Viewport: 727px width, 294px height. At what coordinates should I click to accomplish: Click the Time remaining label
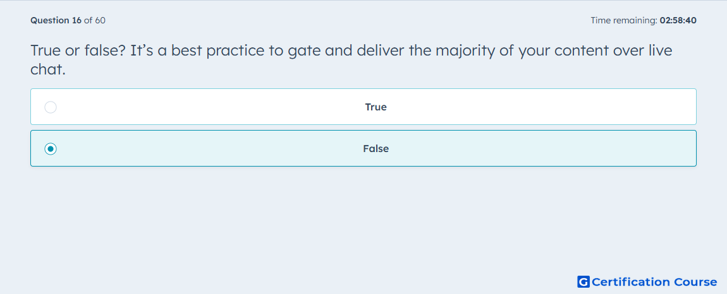(x=624, y=20)
